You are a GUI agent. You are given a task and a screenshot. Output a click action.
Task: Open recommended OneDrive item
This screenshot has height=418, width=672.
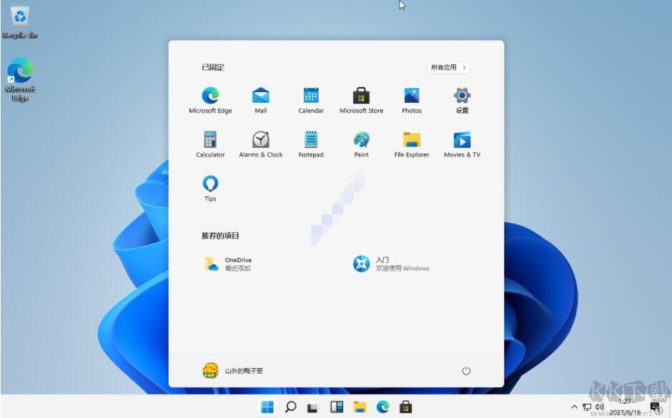227,264
